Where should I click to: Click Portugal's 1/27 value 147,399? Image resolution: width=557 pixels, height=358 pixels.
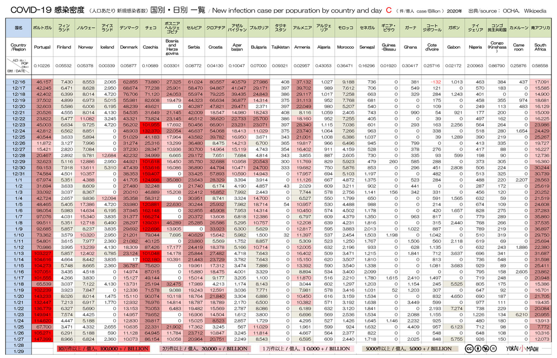(42, 339)
